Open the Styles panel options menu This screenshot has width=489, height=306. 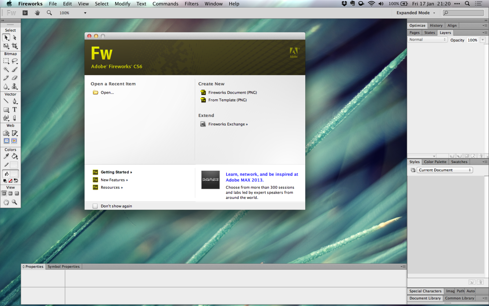[485, 162]
